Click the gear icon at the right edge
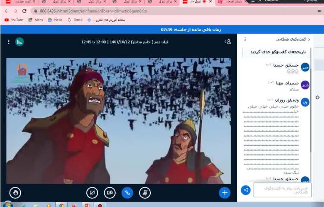 [x=318, y=97]
